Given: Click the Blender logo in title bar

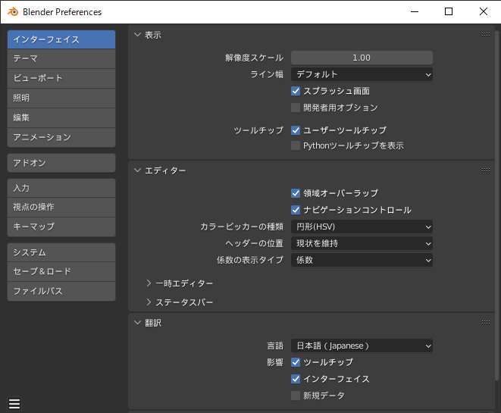Looking at the screenshot, I should coord(12,12).
